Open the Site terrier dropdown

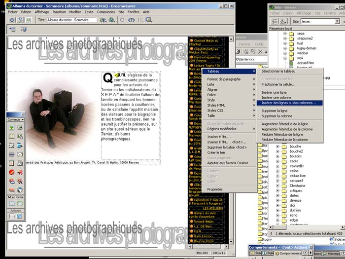point(337,21)
